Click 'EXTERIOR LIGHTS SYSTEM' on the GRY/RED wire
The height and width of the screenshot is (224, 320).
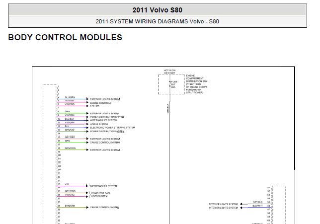pos(105,139)
